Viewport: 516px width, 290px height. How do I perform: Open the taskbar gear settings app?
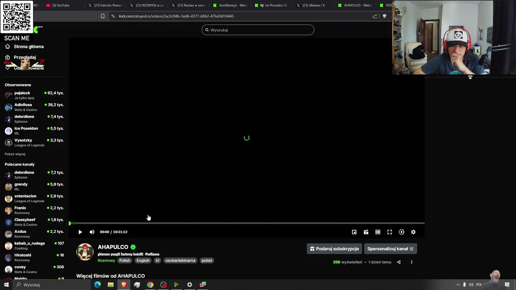tap(189, 285)
